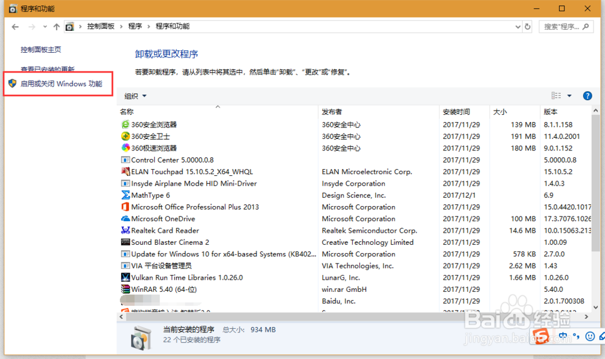Screen dimensions: 605x359
Task: Click the 2017/12/1 install date cell
Action: [459, 195]
